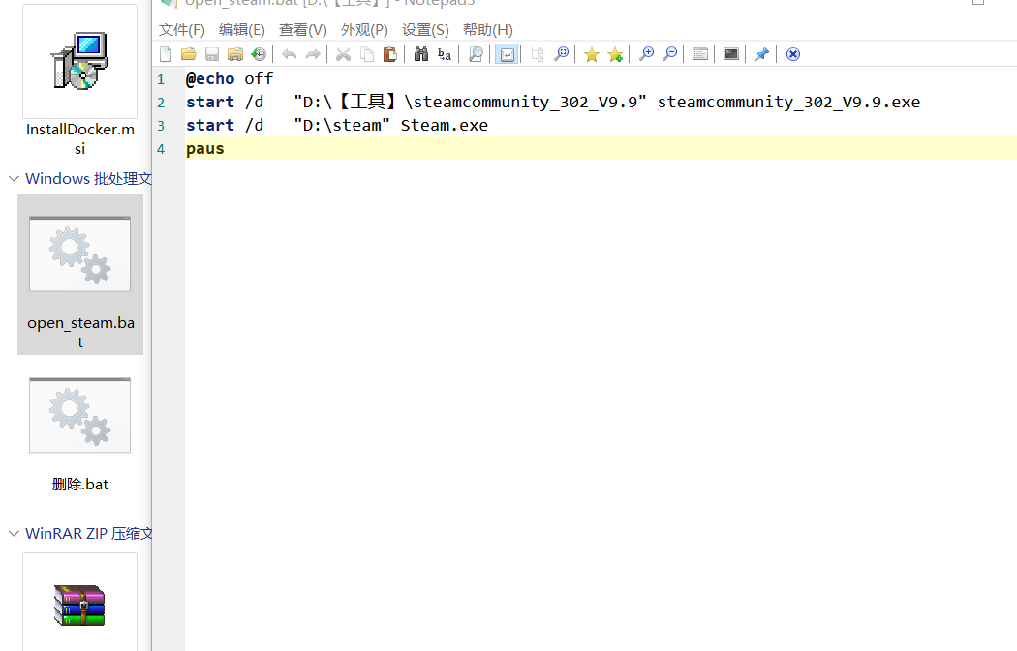
Task: Open the 文件(F) menu
Action: [182, 30]
